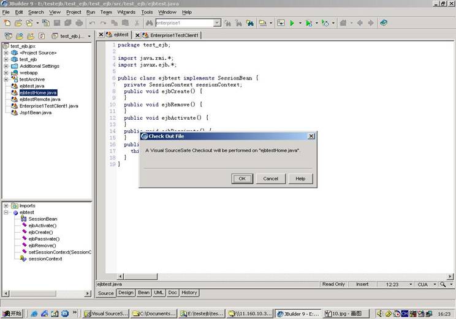
Task: Open the Search menu
Action: (x=36, y=12)
